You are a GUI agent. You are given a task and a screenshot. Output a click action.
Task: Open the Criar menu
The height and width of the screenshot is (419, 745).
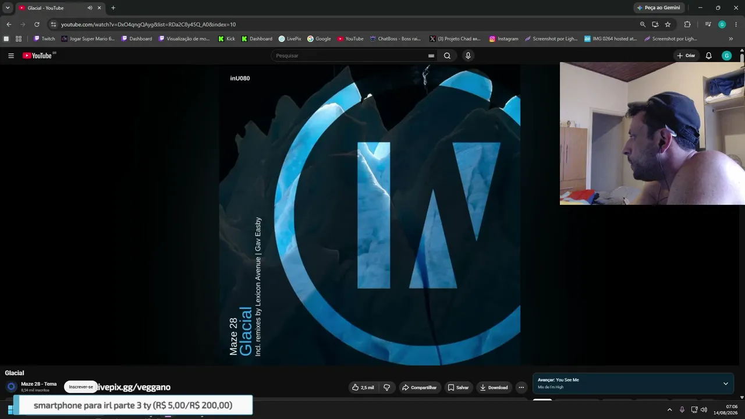pos(686,56)
